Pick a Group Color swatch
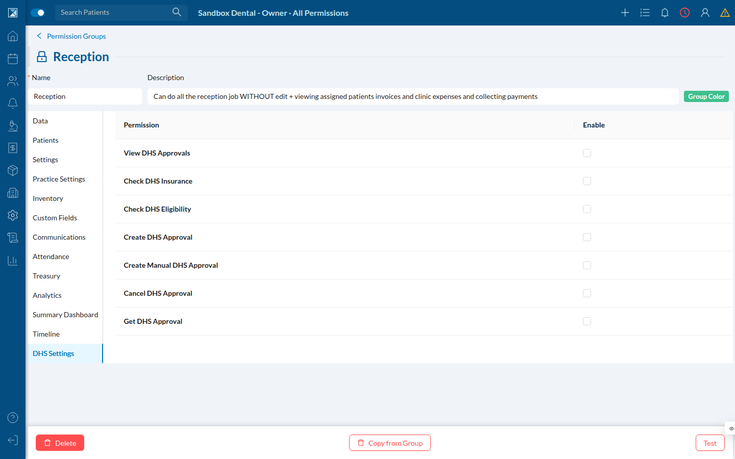The width and height of the screenshot is (735, 459). (x=706, y=96)
